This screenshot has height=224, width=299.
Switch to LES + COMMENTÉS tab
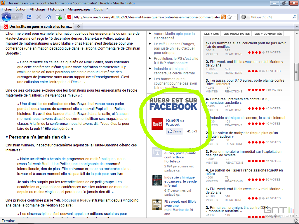(268, 34)
